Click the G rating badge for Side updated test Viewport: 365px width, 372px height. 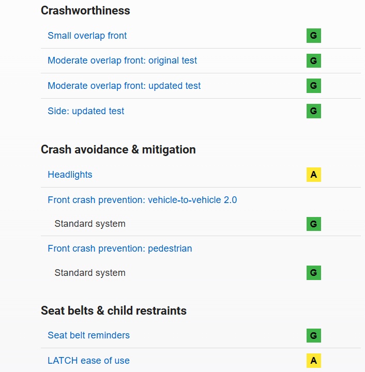coord(313,111)
